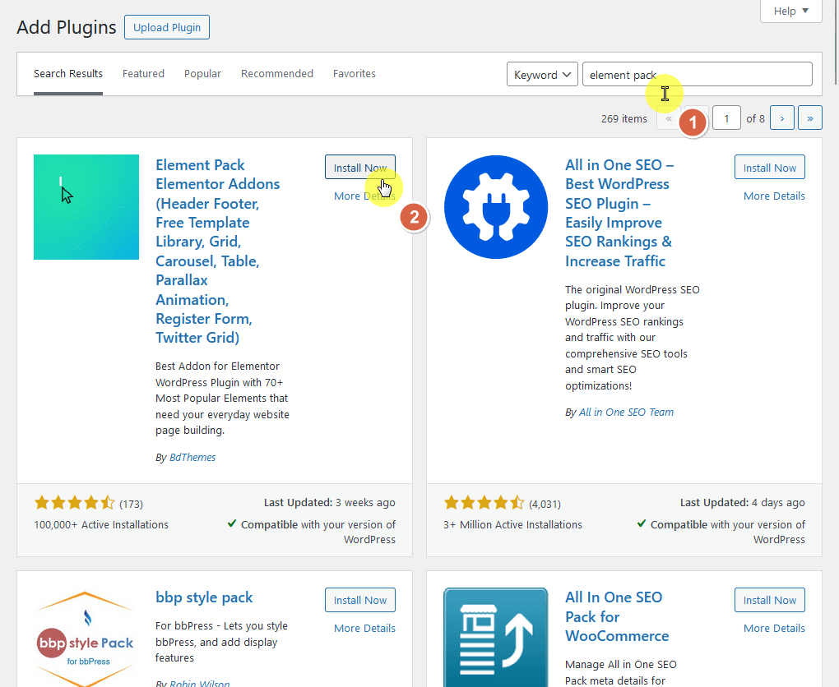
Task: Click the Element Pack star rating
Action: click(74, 503)
